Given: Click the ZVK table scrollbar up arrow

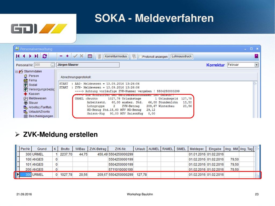Looking at the screenshot, I should click(257, 148).
